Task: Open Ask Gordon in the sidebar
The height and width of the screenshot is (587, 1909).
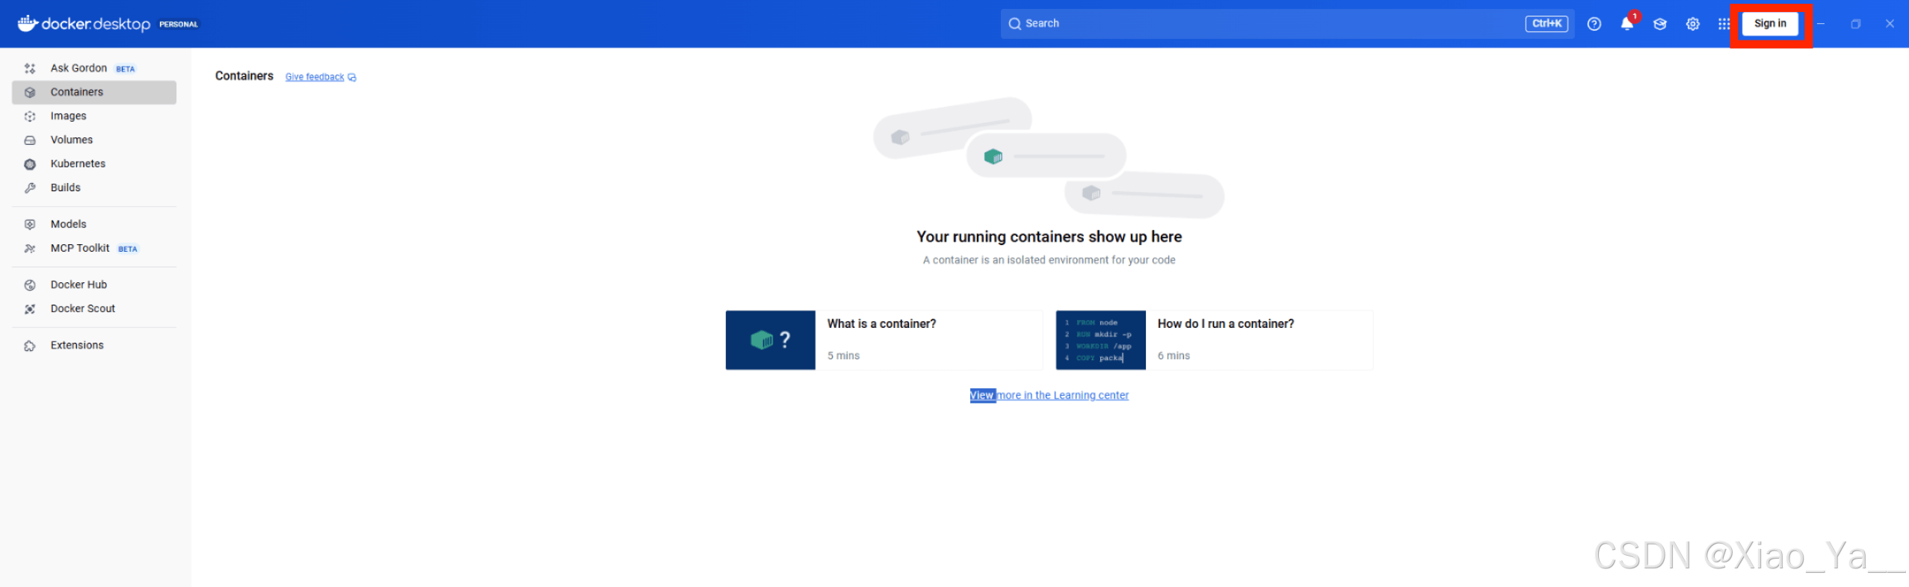Action: pyautogui.click(x=94, y=68)
